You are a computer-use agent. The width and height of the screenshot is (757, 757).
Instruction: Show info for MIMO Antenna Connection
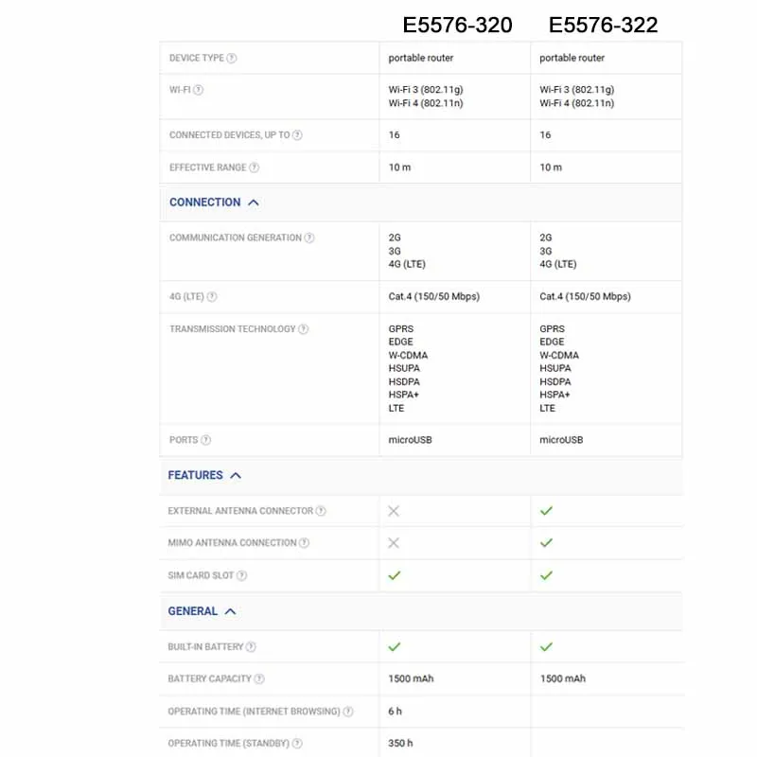[304, 543]
